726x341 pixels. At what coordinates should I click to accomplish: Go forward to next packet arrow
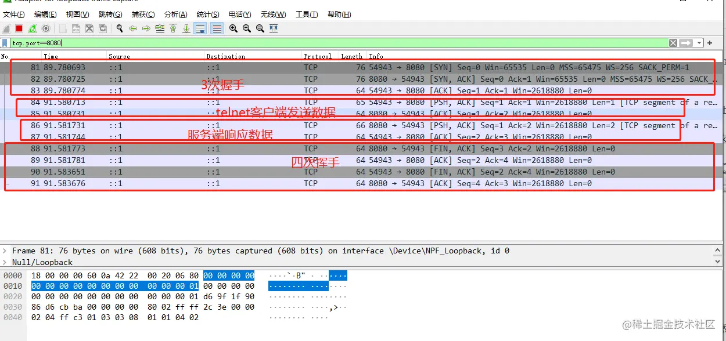[146, 28]
